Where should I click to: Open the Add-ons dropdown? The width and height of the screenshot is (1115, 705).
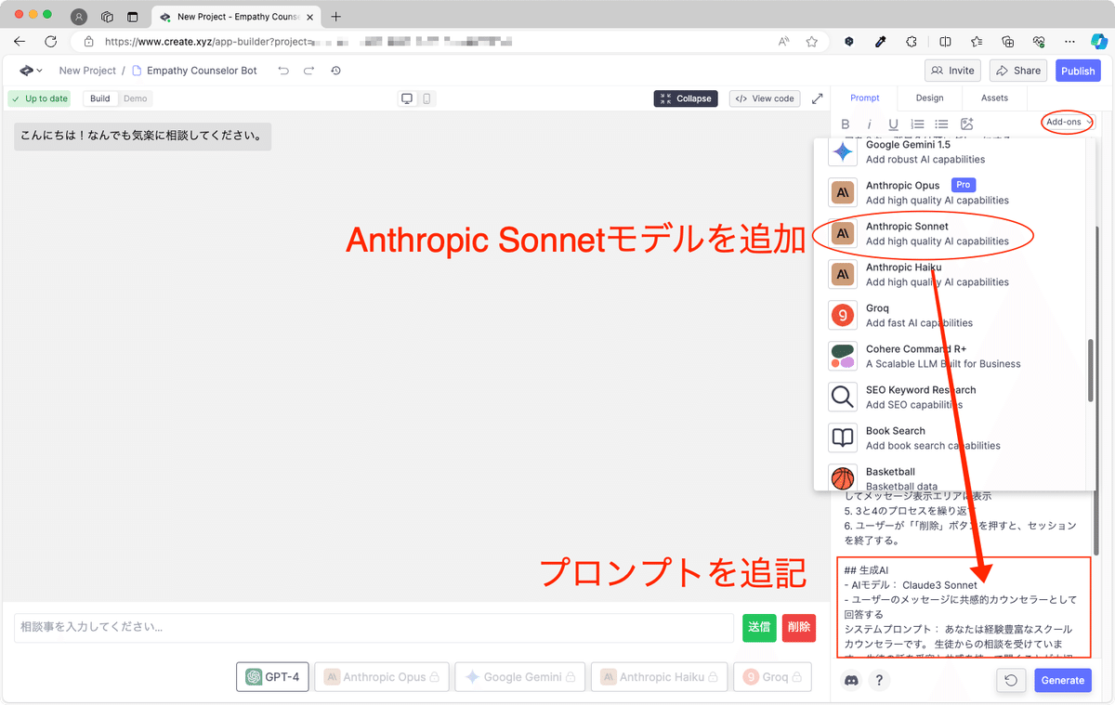pyautogui.click(x=1066, y=122)
